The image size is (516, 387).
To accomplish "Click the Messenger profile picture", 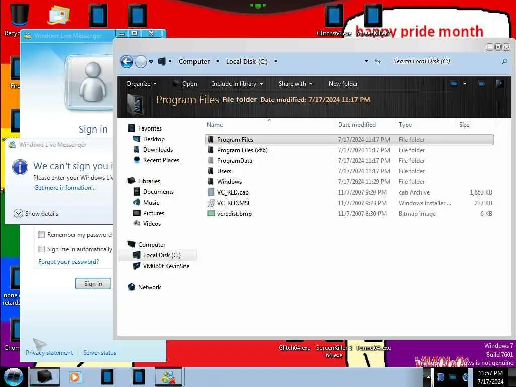I will point(90,82).
